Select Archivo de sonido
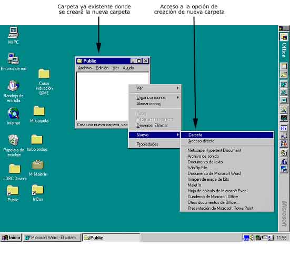This screenshot has width=290, height=268. coord(227,156)
